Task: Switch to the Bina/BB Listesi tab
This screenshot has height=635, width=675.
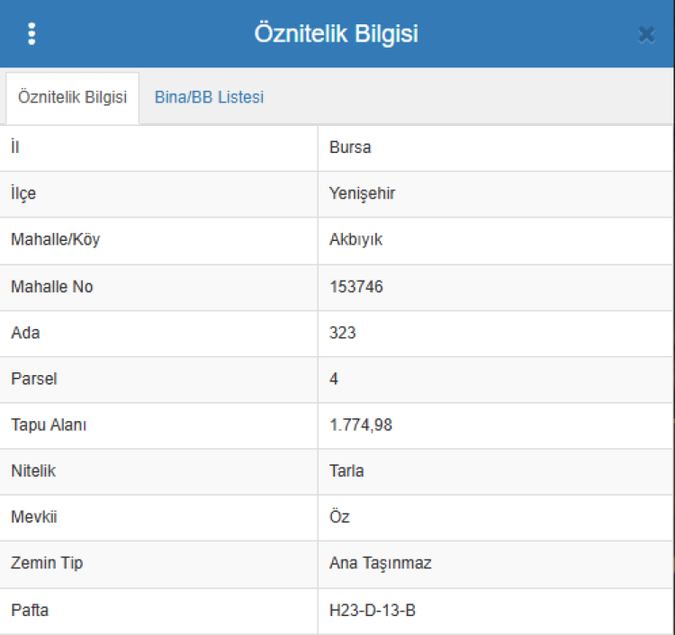Action: 209,98
